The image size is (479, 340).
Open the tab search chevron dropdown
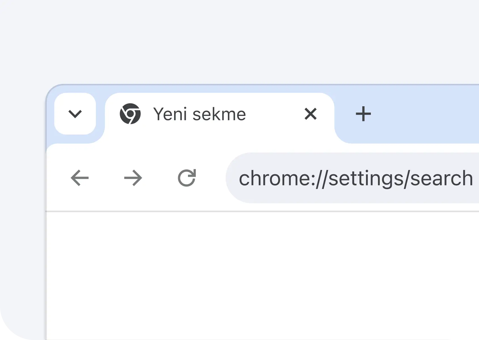(x=75, y=114)
